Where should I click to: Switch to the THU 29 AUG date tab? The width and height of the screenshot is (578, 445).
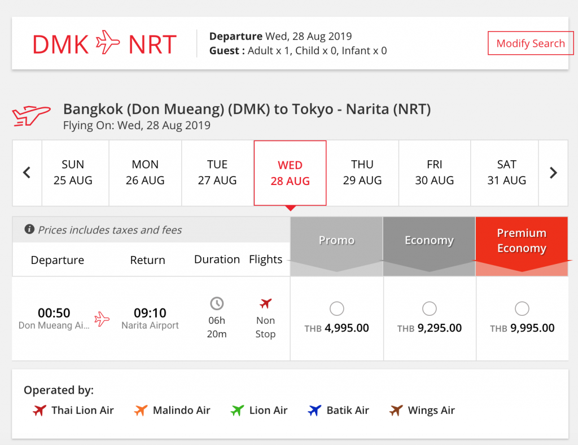pyautogui.click(x=362, y=173)
